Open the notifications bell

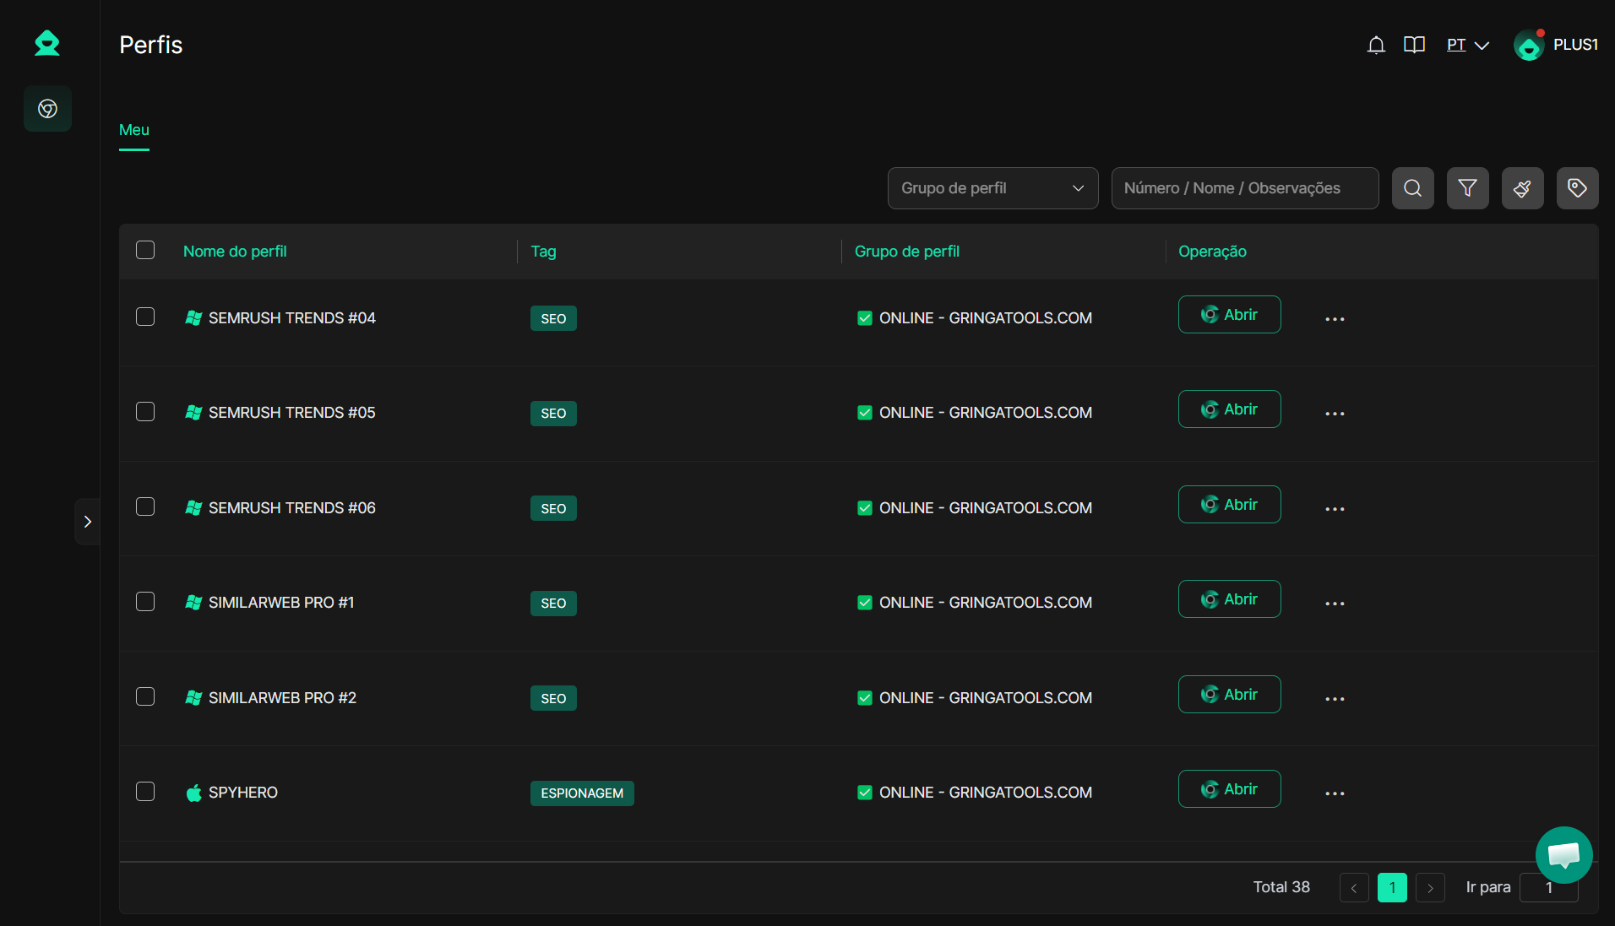coord(1376,45)
